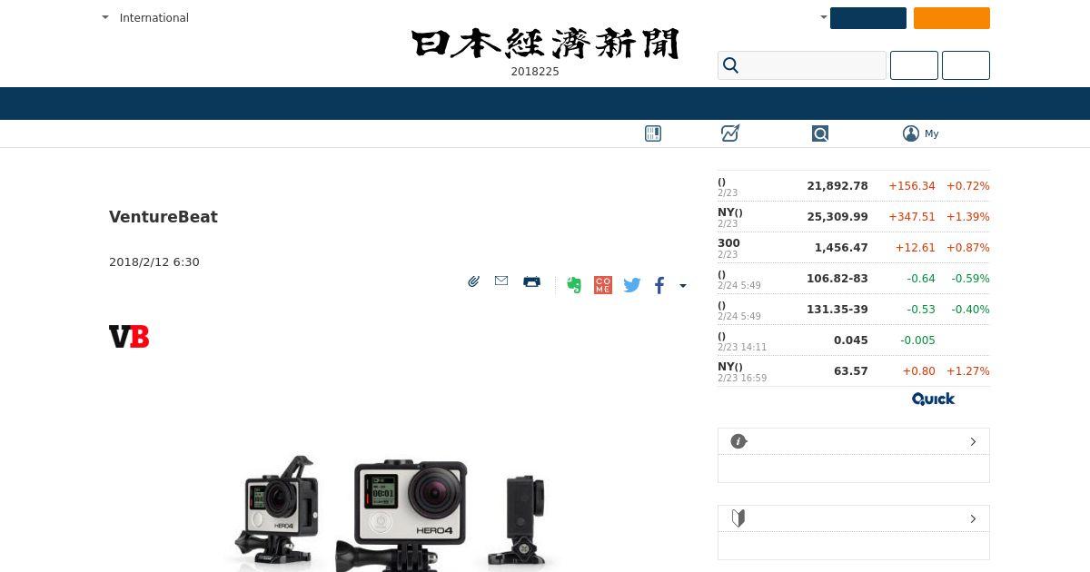
Task: Click the -0.59% percentage change
Action: pos(970,278)
